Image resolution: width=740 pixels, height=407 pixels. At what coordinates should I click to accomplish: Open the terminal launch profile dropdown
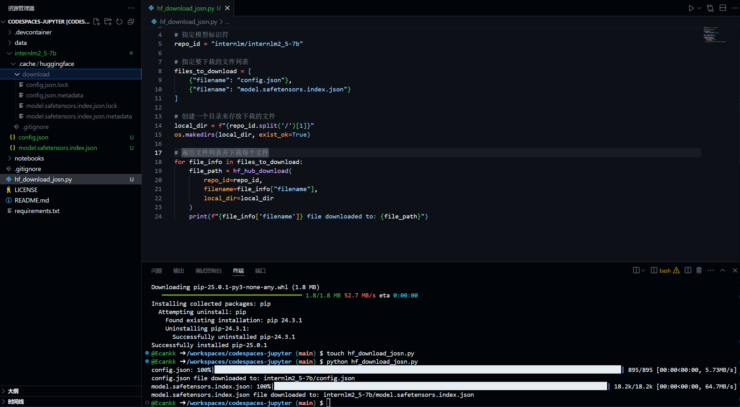tap(643, 270)
